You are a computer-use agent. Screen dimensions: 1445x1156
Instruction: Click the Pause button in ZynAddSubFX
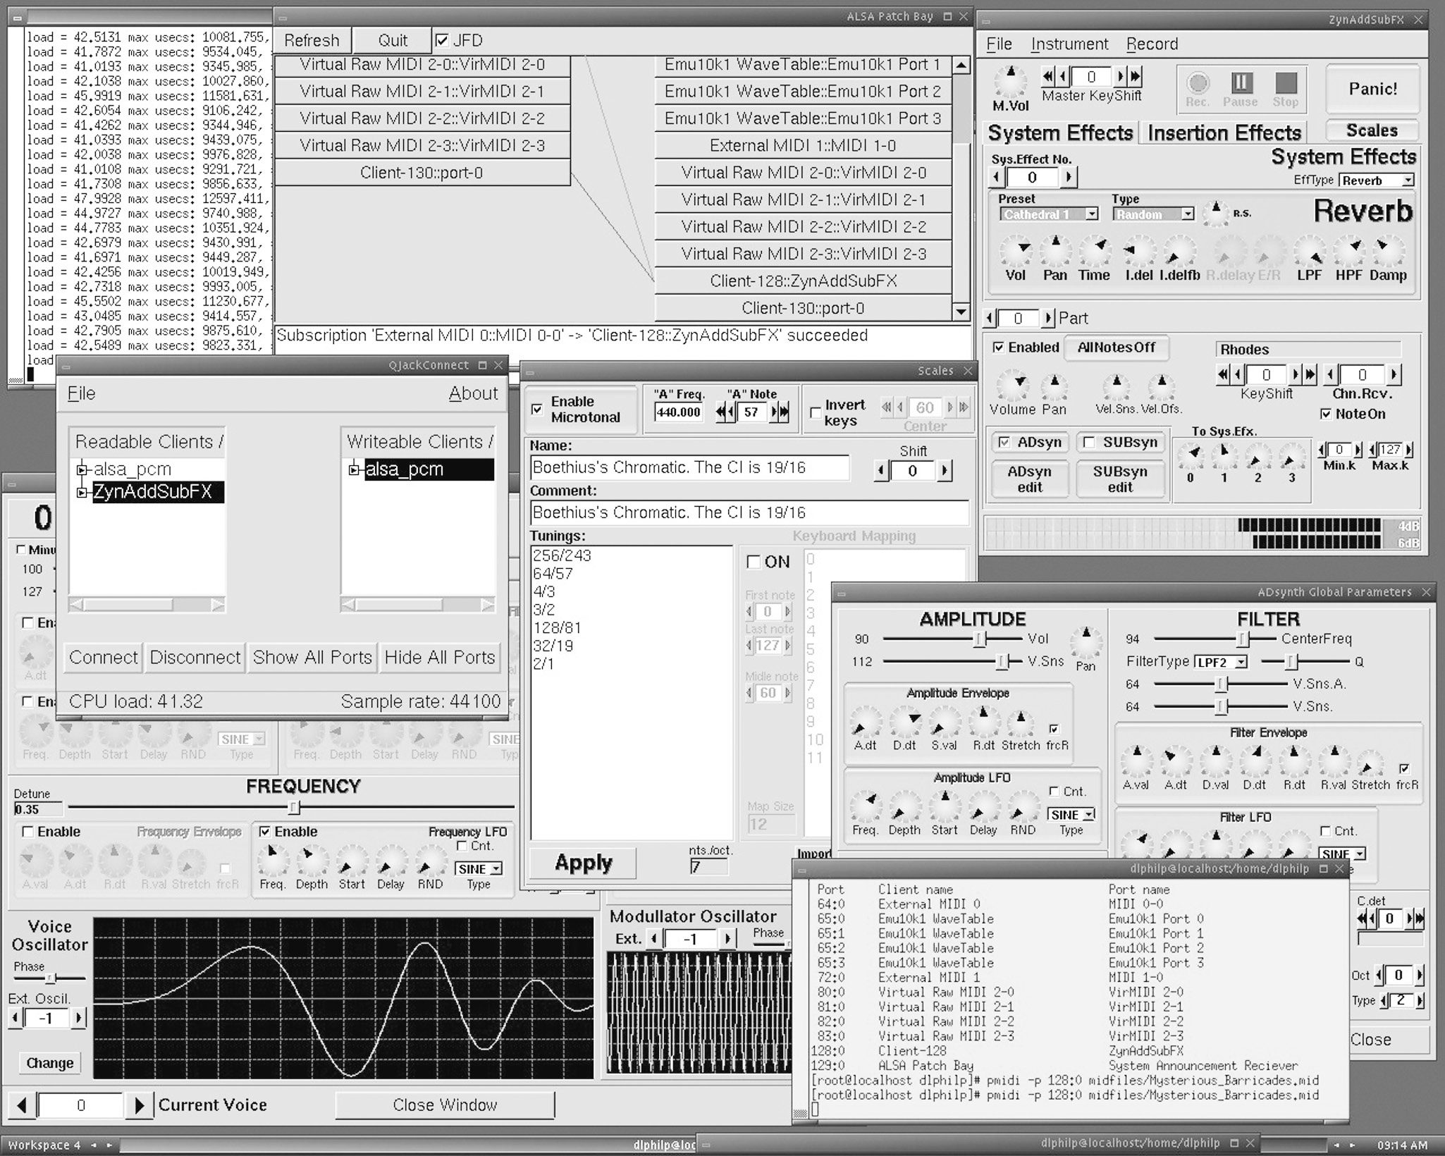point(1241,82)
